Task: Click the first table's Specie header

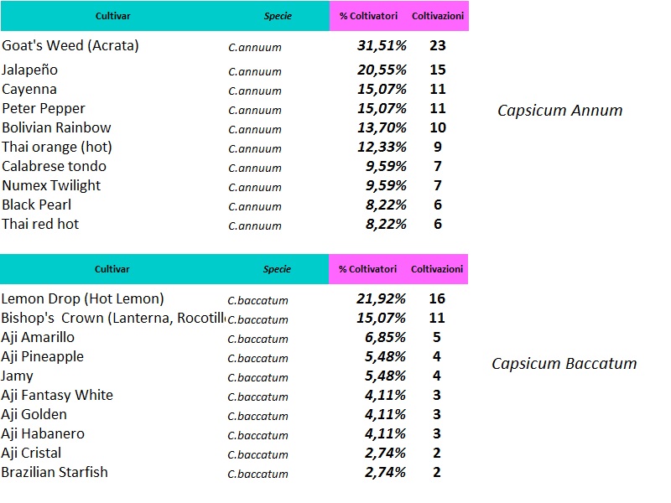Action: click(278, 16)
